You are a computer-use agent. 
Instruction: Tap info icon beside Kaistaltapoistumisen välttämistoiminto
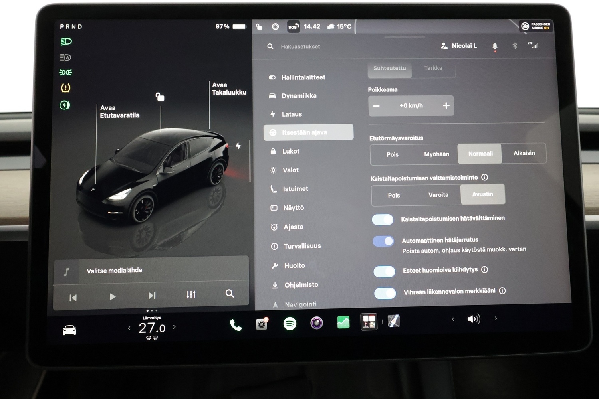point(484,177)
